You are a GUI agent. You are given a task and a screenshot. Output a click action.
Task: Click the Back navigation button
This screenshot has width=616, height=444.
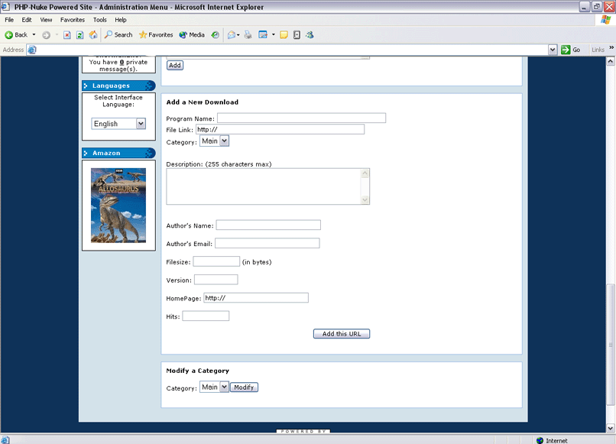(17, 34)
